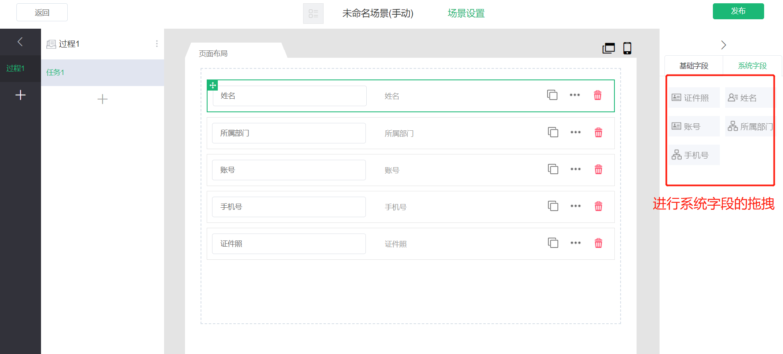Collapse the left sidebar with the chevron
The image size is (783, 354).
(x=20, y=42)
